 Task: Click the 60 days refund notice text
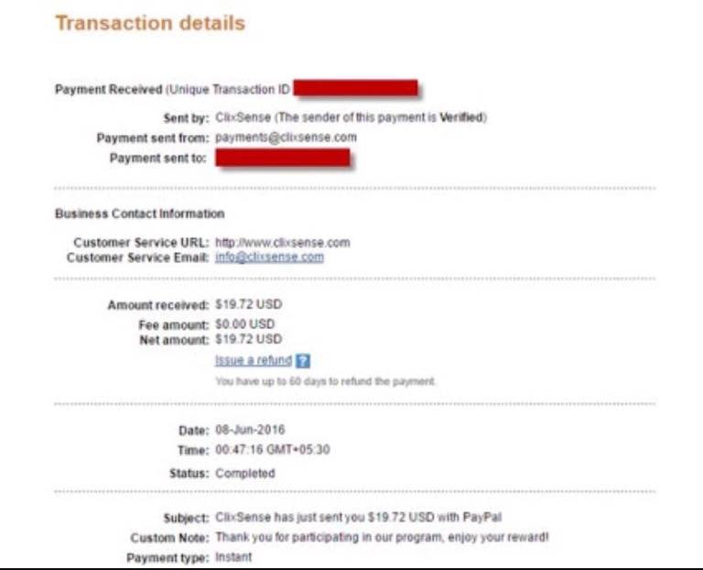click(x=325, y=380)
